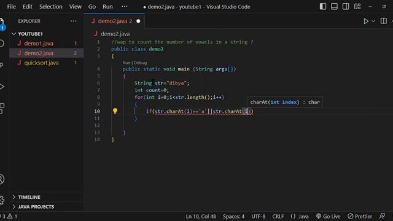393x221 pixels.
Task: Click the comment text on line 1
Action: [x=182, y=42]
